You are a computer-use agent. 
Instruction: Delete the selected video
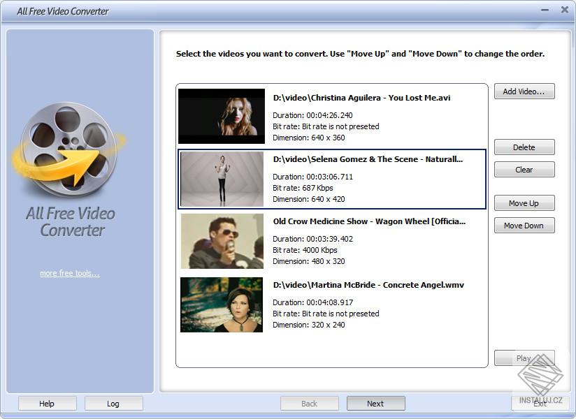[x=524, y=147]
